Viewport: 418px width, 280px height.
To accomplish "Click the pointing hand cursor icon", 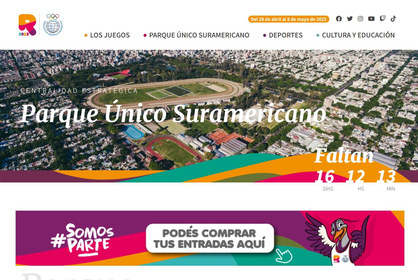I will pyautogui.click(x=284, y=256).
